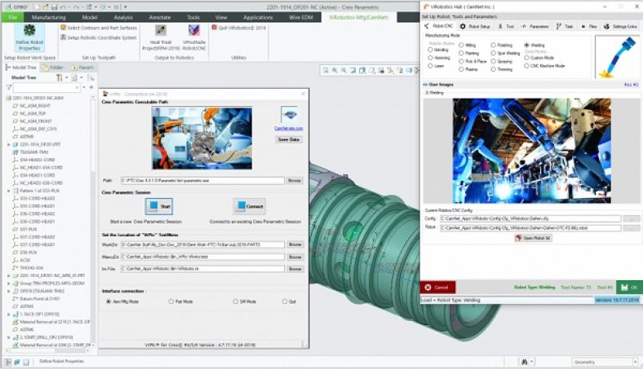
Task: Open the quick access toolbar customize arrow
Action: point(125,7)
